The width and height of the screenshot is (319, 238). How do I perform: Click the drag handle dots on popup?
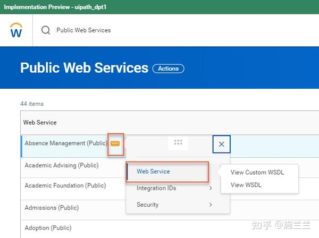pyautogui.click(x=178, y=142)
